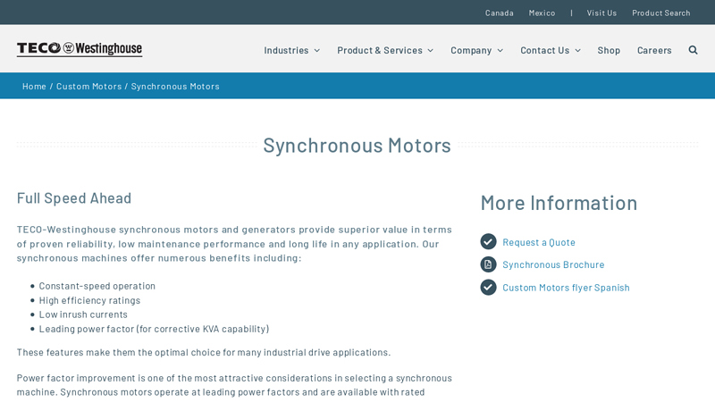Click the Custom Motors breadcrumb
Screen dimensions: 715x402
[x=88, y=86]
